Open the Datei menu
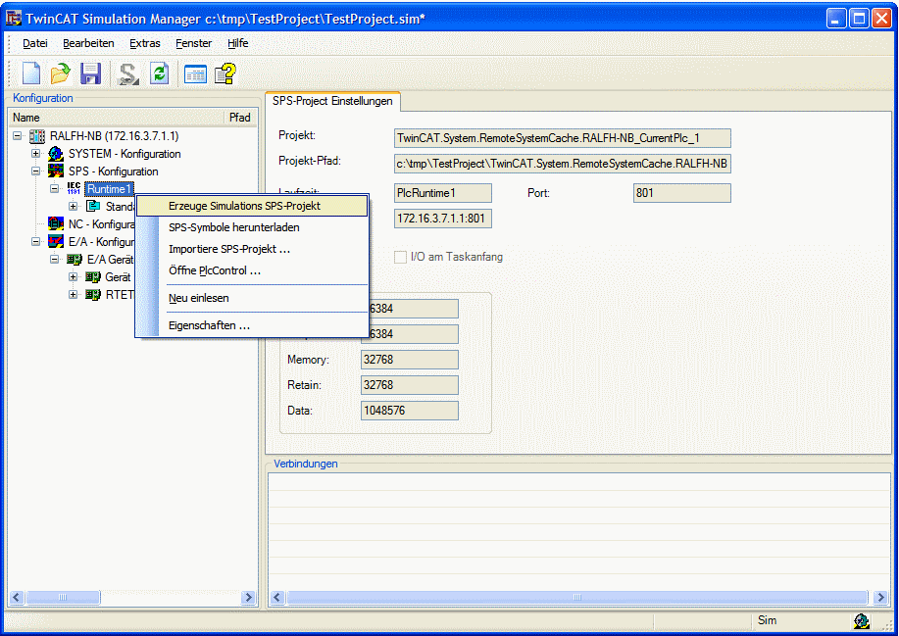Viewport: 899px width, 636px height. click(x=35, y=43)
